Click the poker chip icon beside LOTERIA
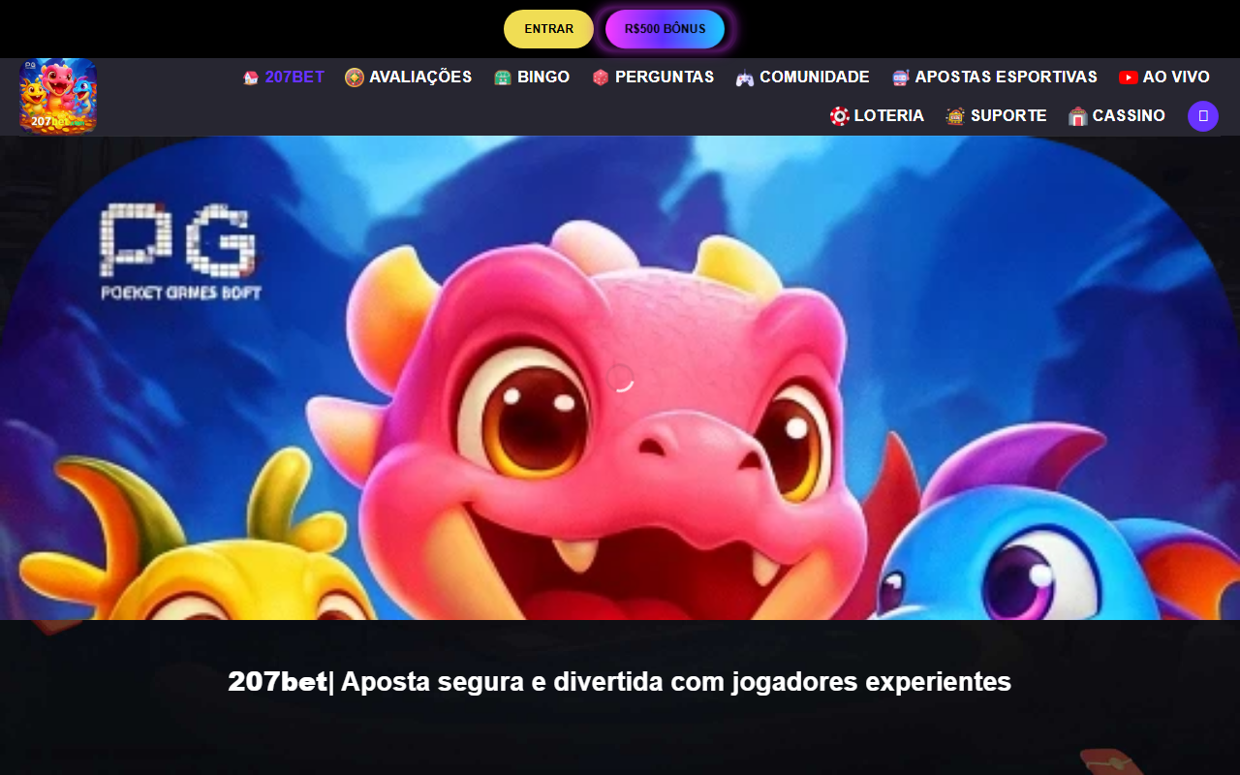1240x775 pixels. click(x=840, y=116)
